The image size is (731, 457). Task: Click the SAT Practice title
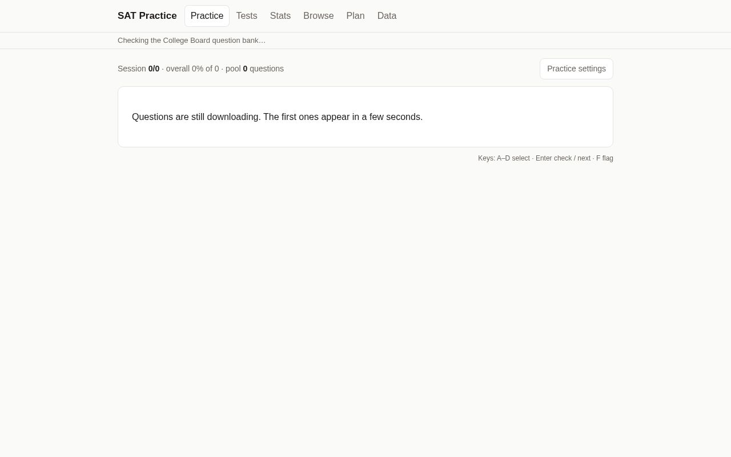pyautogui.click(x=147, y=16)
